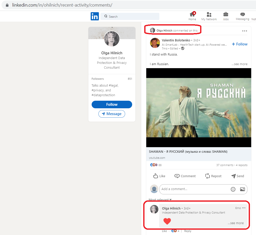This screenshot has width=256, height=235.
Task: Open Olga Hilnich's avatar in the comment
Action: [154, 209]
